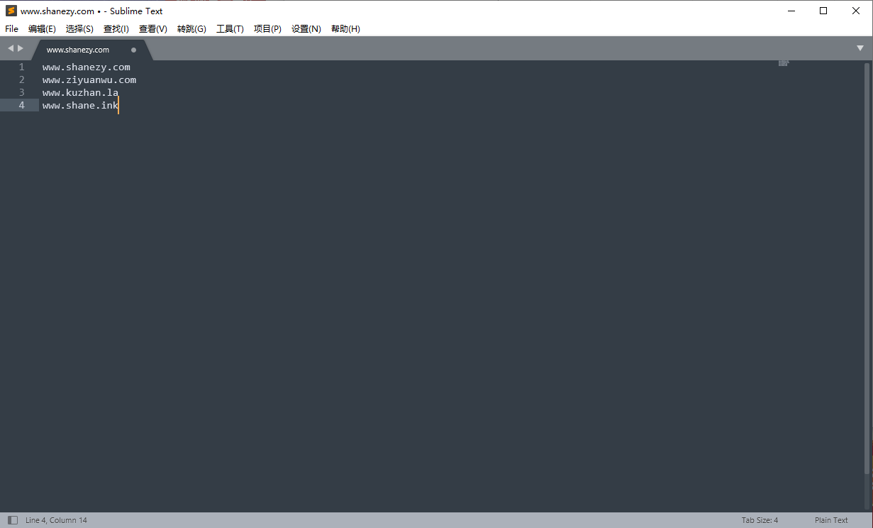Select the www.shanezy.com tab
Screen dimensions: 873x528
(x=78, y=50)
